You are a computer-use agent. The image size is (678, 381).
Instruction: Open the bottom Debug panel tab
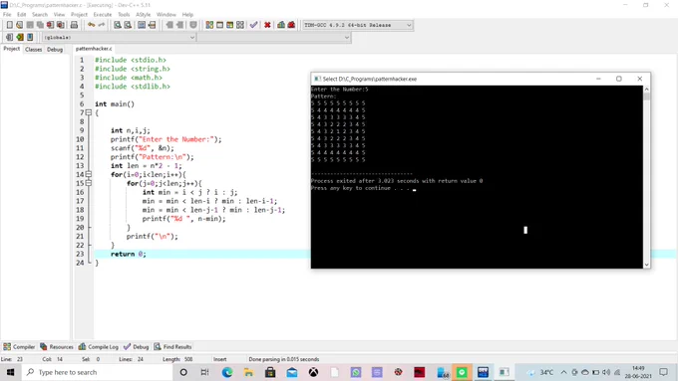[x=137, y=346]
